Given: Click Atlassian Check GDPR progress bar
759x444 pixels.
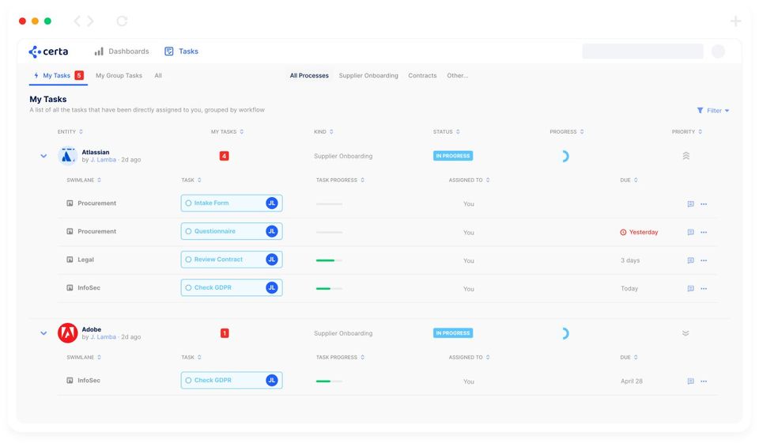Looking at the screenshot, I should [329, 288].
